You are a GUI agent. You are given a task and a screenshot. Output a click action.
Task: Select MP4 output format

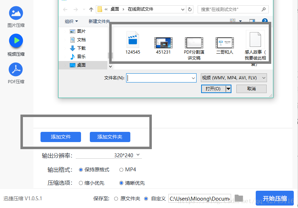[128, 170]
